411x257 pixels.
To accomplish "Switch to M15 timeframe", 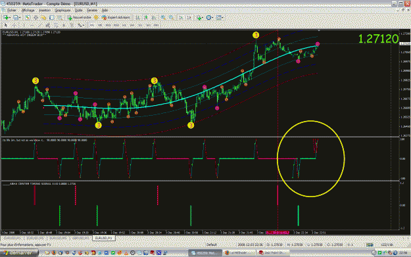I will click(x=108, y=26).
